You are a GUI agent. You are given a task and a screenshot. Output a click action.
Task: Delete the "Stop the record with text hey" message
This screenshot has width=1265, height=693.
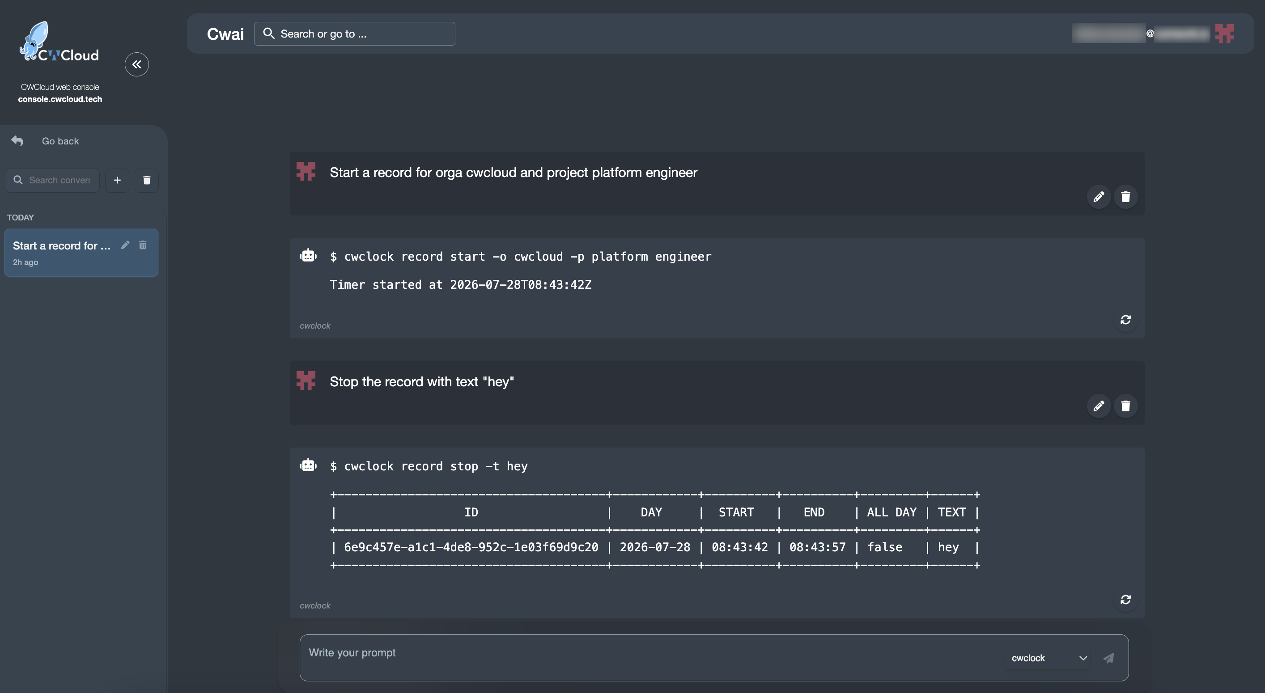click(x=1125, y=406)
